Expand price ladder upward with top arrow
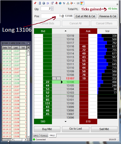Screen dimensions: 121x144 65,31
